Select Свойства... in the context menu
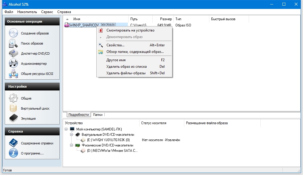303x175 pixels. (x=115, y=45)
